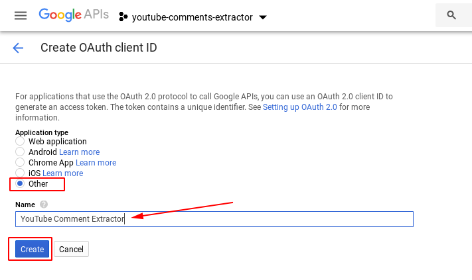Viewport: 472px width, 280px height.
Task: Open the Setting up OAuth 2.0 link
Action: pos(300,107)
